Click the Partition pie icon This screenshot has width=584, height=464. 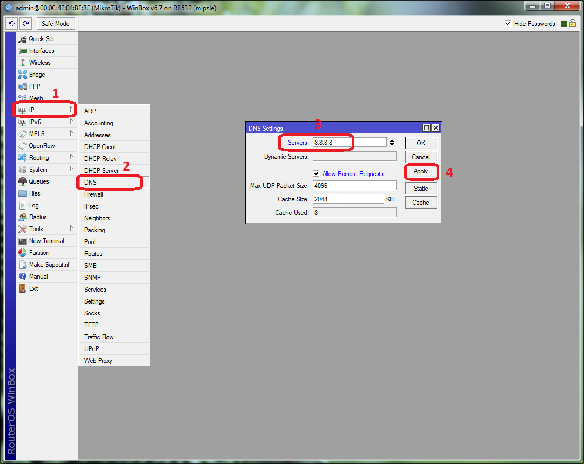pos(23,253)
